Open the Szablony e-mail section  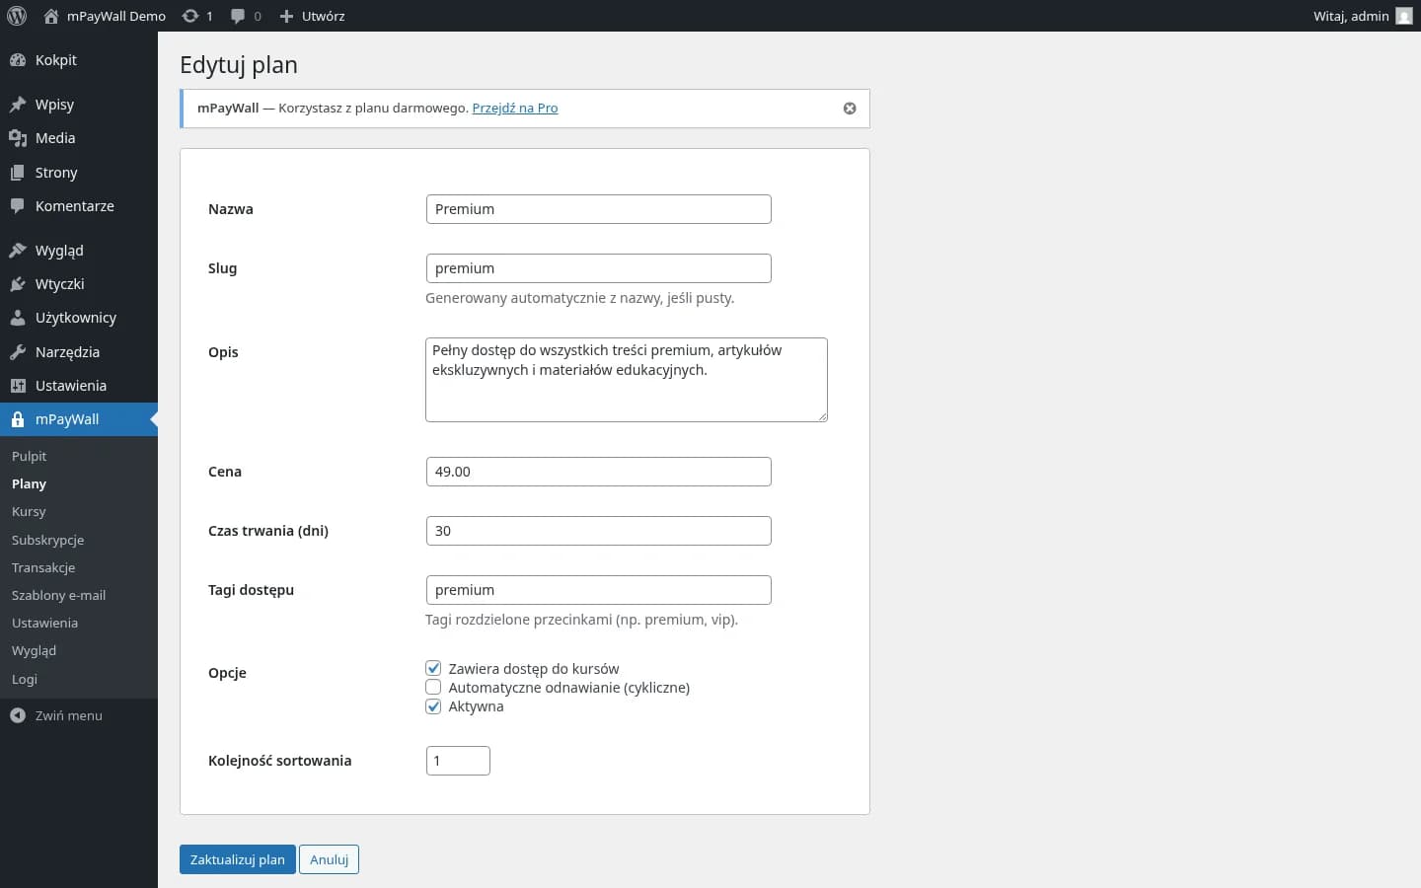[58, 596]
